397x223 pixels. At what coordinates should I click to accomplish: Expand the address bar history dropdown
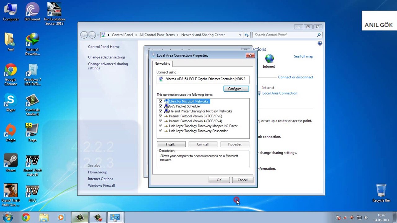tap(240, 35)
